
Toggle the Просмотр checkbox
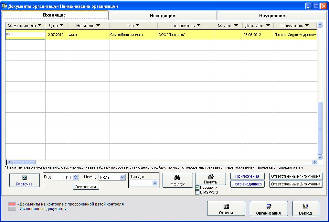coord(197,187)
